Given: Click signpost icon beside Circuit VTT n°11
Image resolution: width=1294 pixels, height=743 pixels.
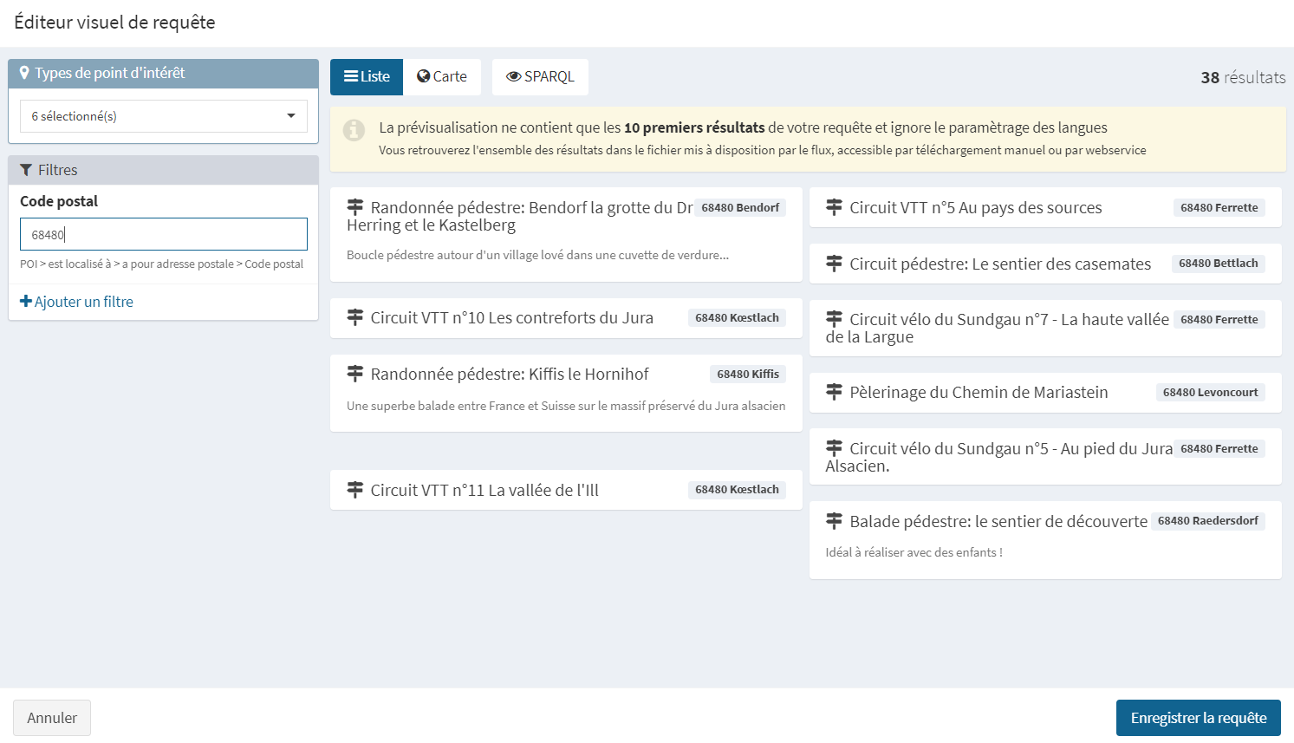Looking at the screenshot, I should click(354, 491).
